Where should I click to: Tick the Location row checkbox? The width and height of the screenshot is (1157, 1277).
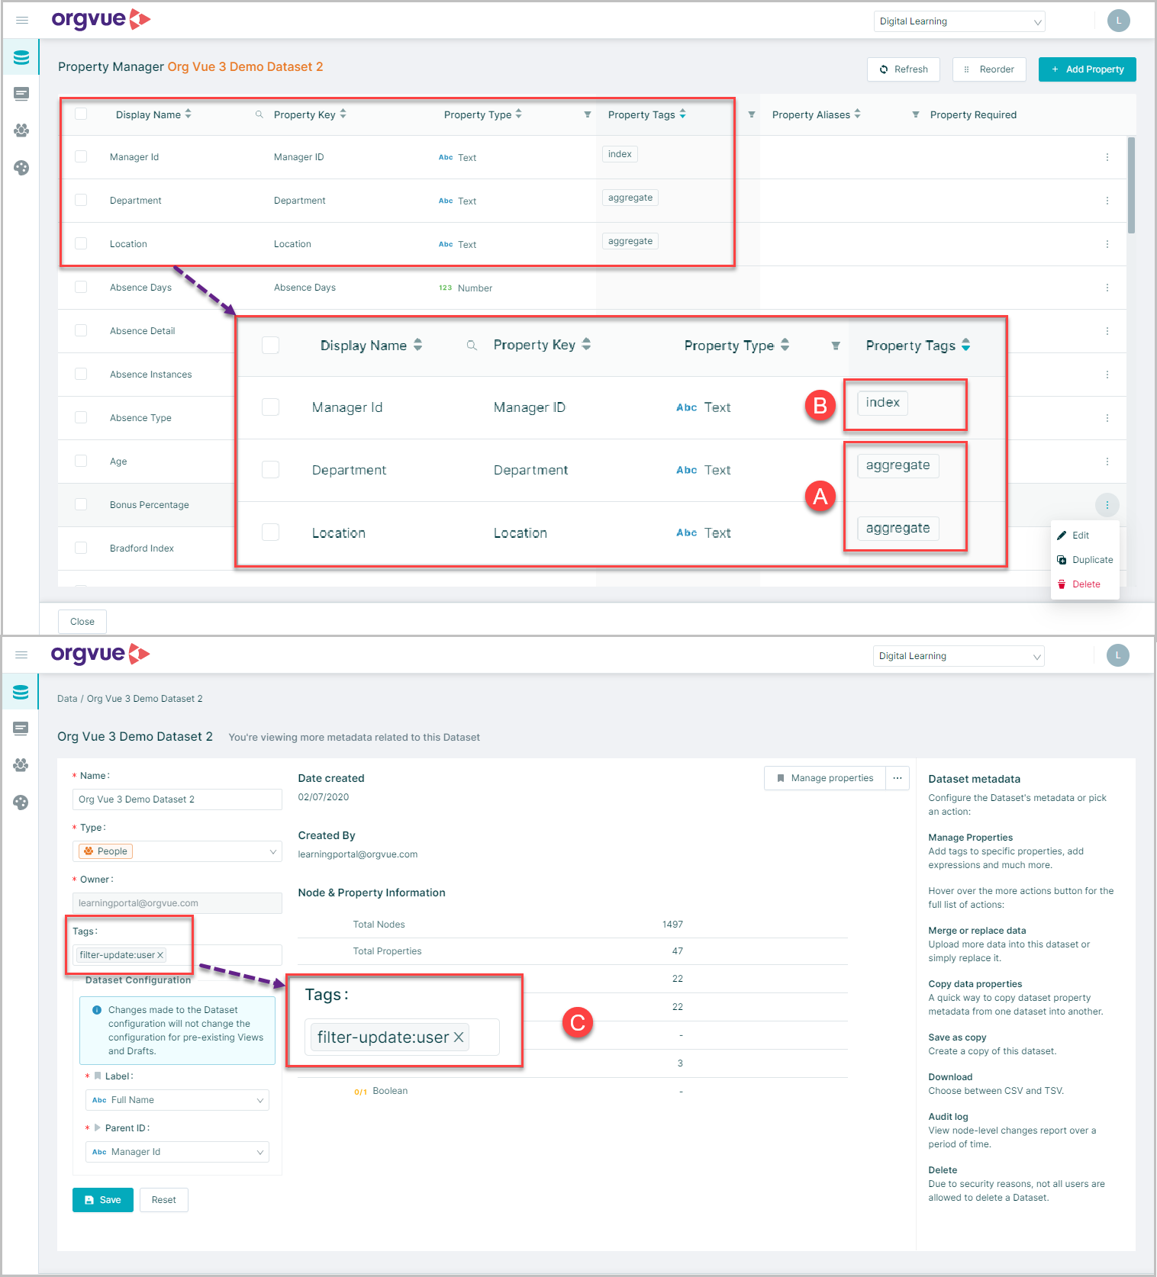81,243
